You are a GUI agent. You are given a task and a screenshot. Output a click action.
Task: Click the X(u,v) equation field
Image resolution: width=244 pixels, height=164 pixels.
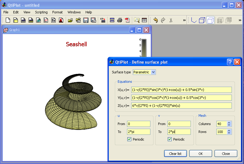(181, 90)
